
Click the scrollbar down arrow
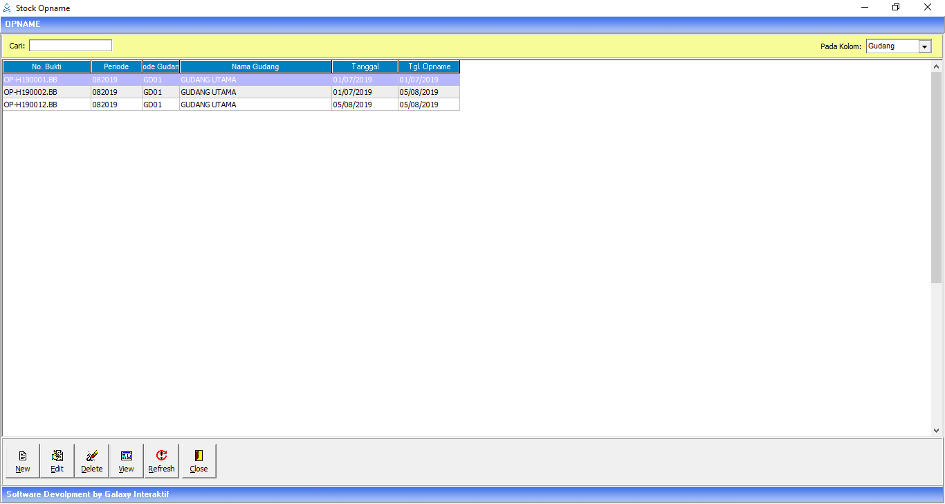936,430
